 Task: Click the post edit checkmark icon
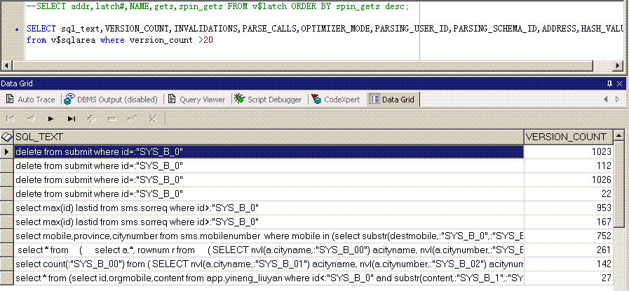132,119
